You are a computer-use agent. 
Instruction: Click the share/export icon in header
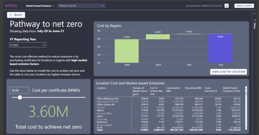coord(226,6)
